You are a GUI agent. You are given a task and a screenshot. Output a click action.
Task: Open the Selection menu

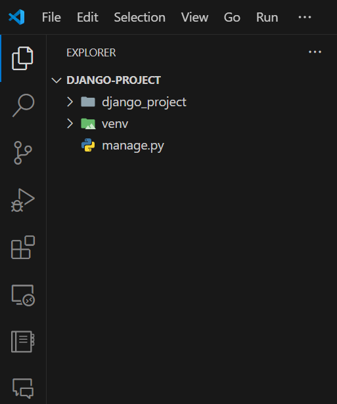tap(140, 18)
